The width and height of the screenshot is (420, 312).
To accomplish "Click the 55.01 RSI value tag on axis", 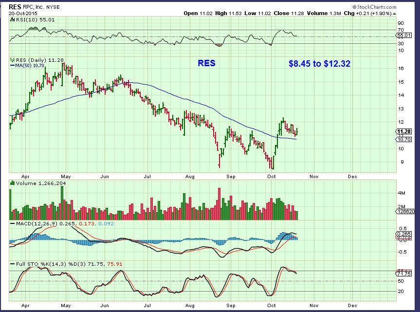I will click(403, 36).
